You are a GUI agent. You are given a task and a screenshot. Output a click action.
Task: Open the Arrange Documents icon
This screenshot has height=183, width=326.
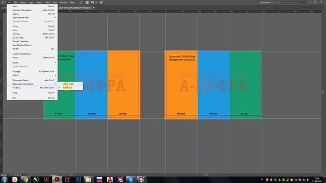coord(93,3)
